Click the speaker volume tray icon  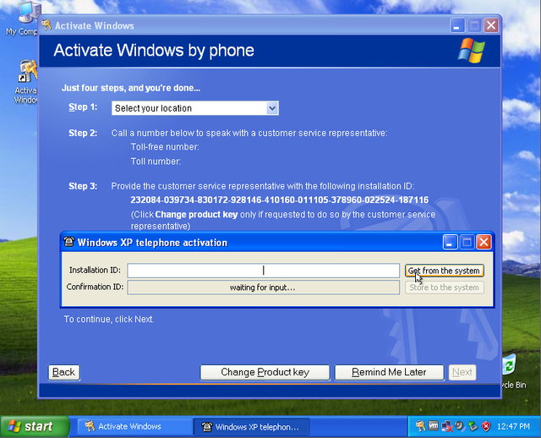(460, 427)
